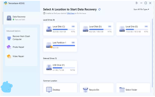155x97 pixels.
Task: Minimize the 4DDiG window
Action: pos(141,3)
